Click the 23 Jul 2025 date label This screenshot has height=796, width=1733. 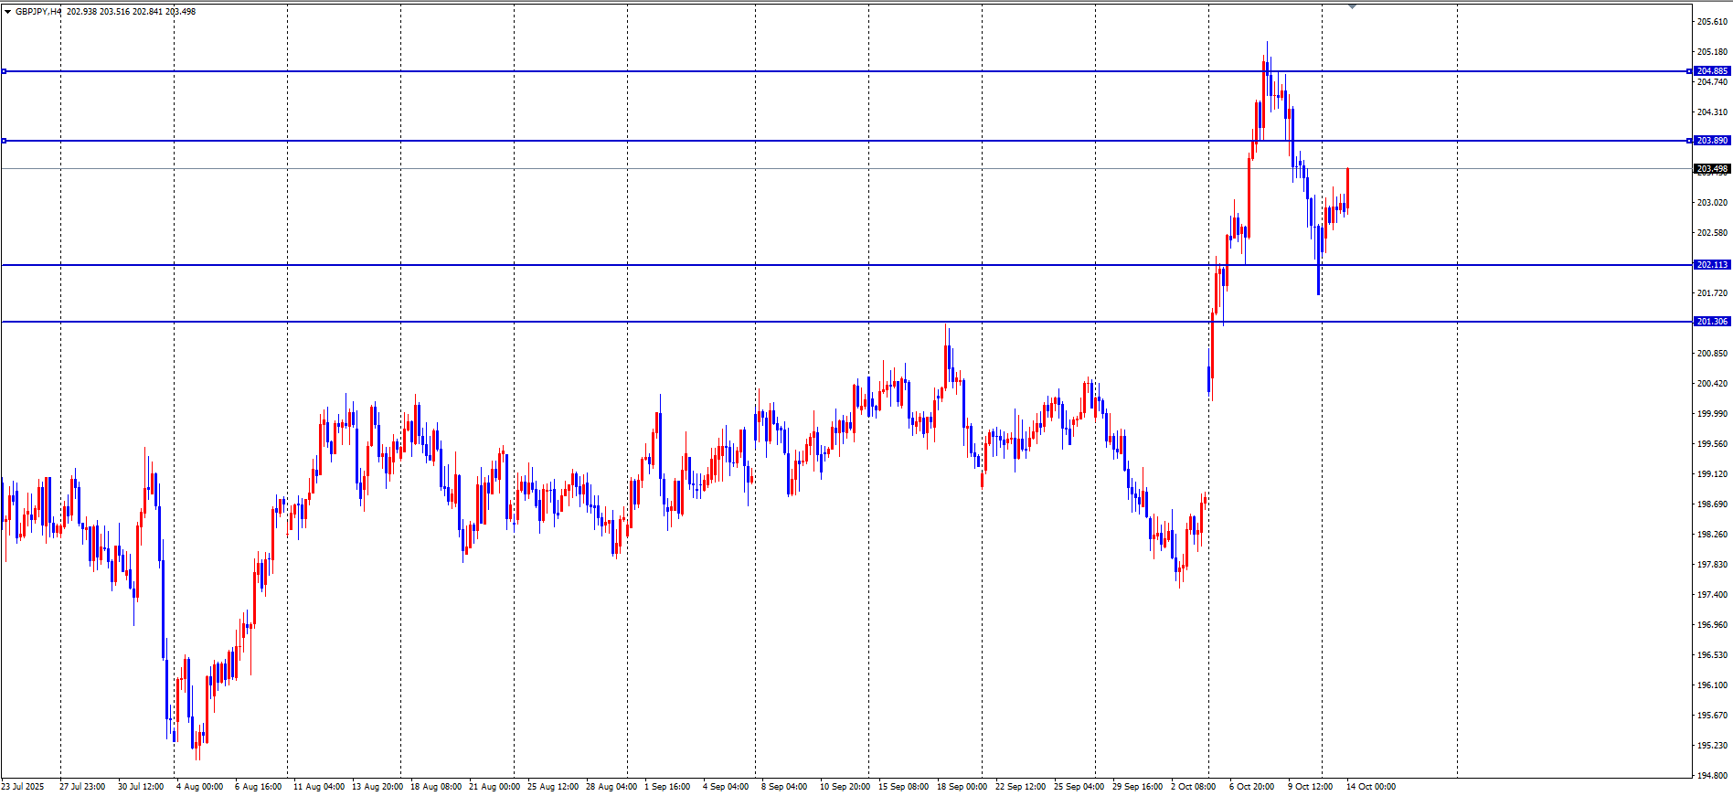click(x=23, y=787)
